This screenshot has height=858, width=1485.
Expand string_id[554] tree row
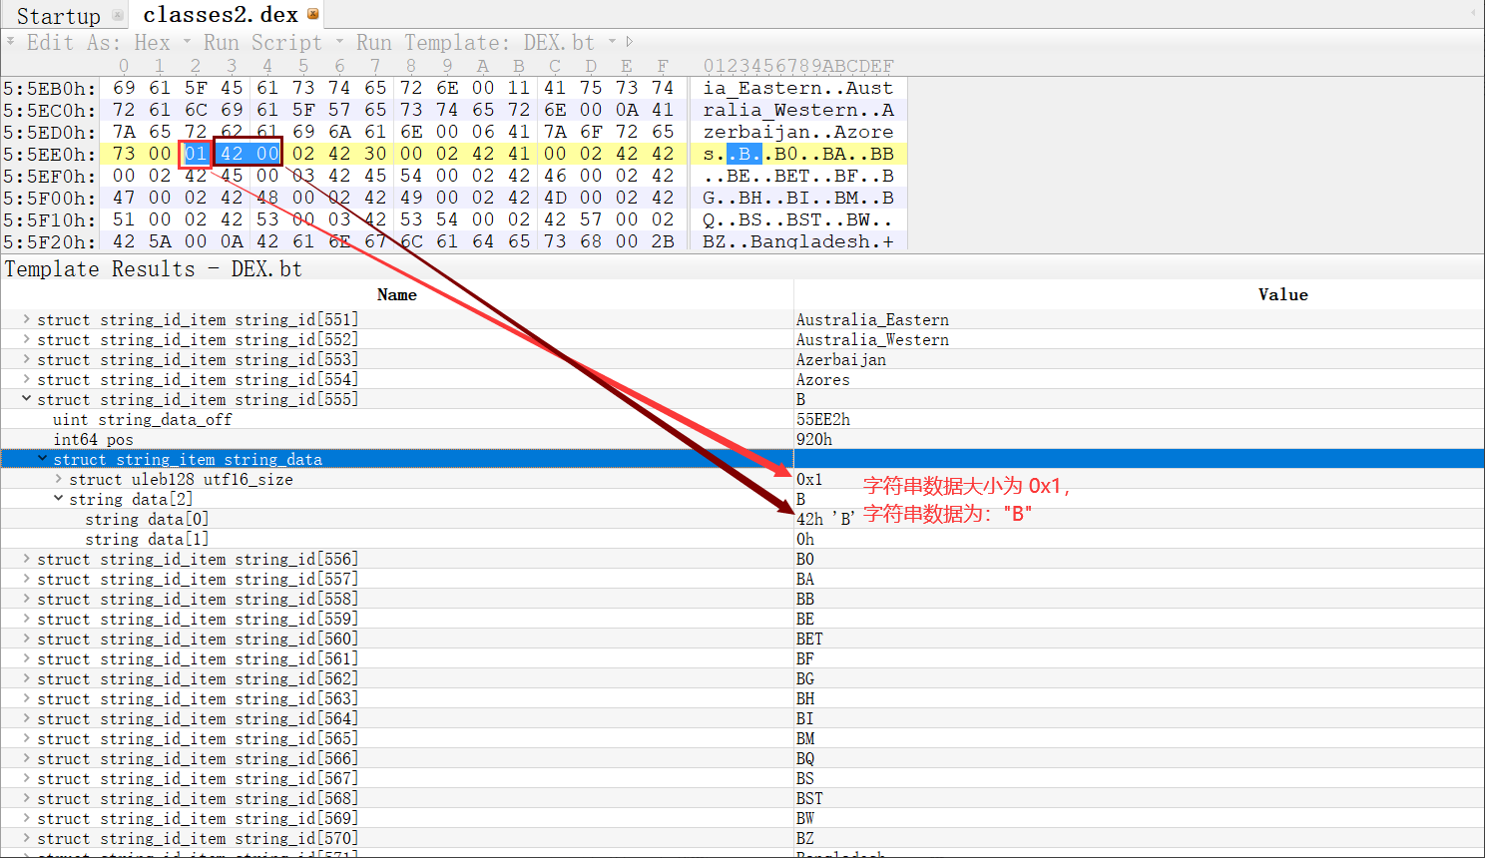(x=27, y=379)
